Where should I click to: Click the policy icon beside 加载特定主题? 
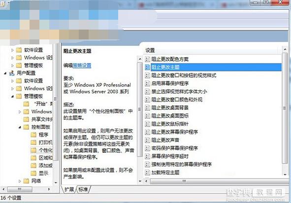[147, 172]
